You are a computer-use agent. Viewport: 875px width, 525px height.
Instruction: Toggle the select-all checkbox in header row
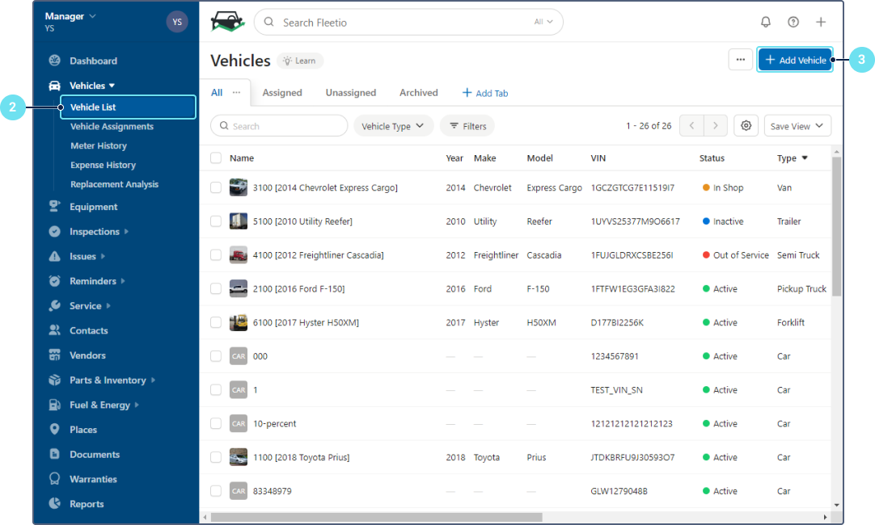pos(216,158)
